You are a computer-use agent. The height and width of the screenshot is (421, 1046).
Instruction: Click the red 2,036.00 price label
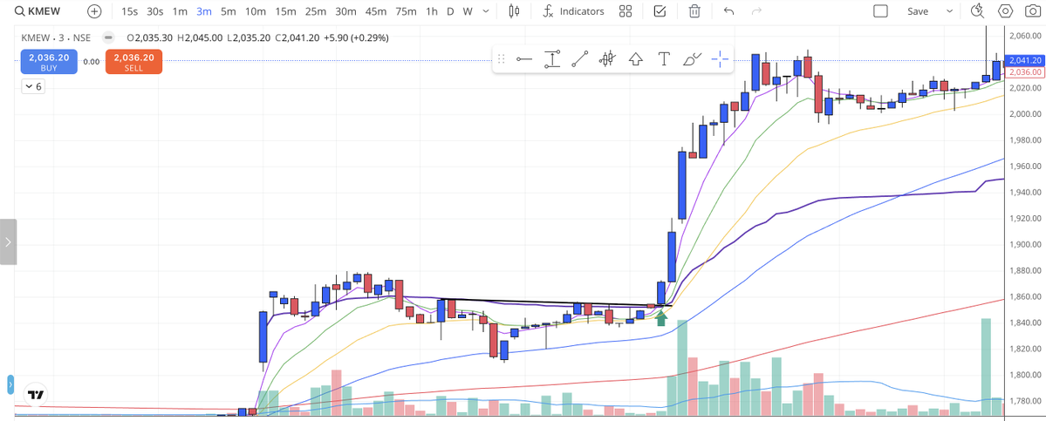click(1026, 71)
